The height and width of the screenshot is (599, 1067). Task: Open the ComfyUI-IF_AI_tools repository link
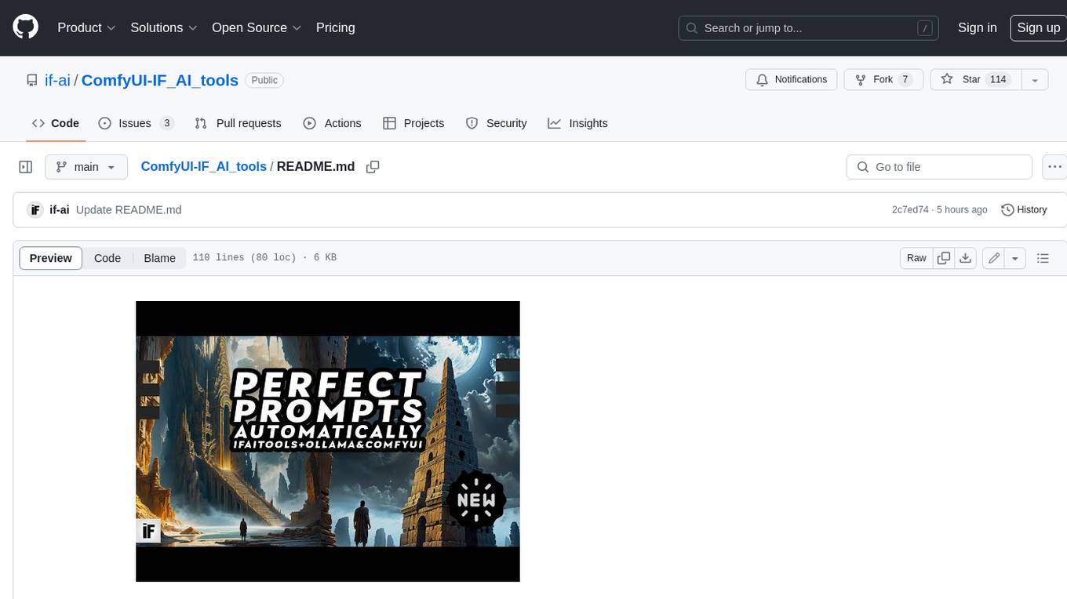click(159, 80)
